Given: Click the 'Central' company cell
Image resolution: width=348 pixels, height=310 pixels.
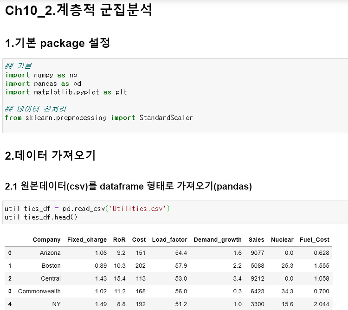Looking at the screenshot, I should [x=51, y=278].
